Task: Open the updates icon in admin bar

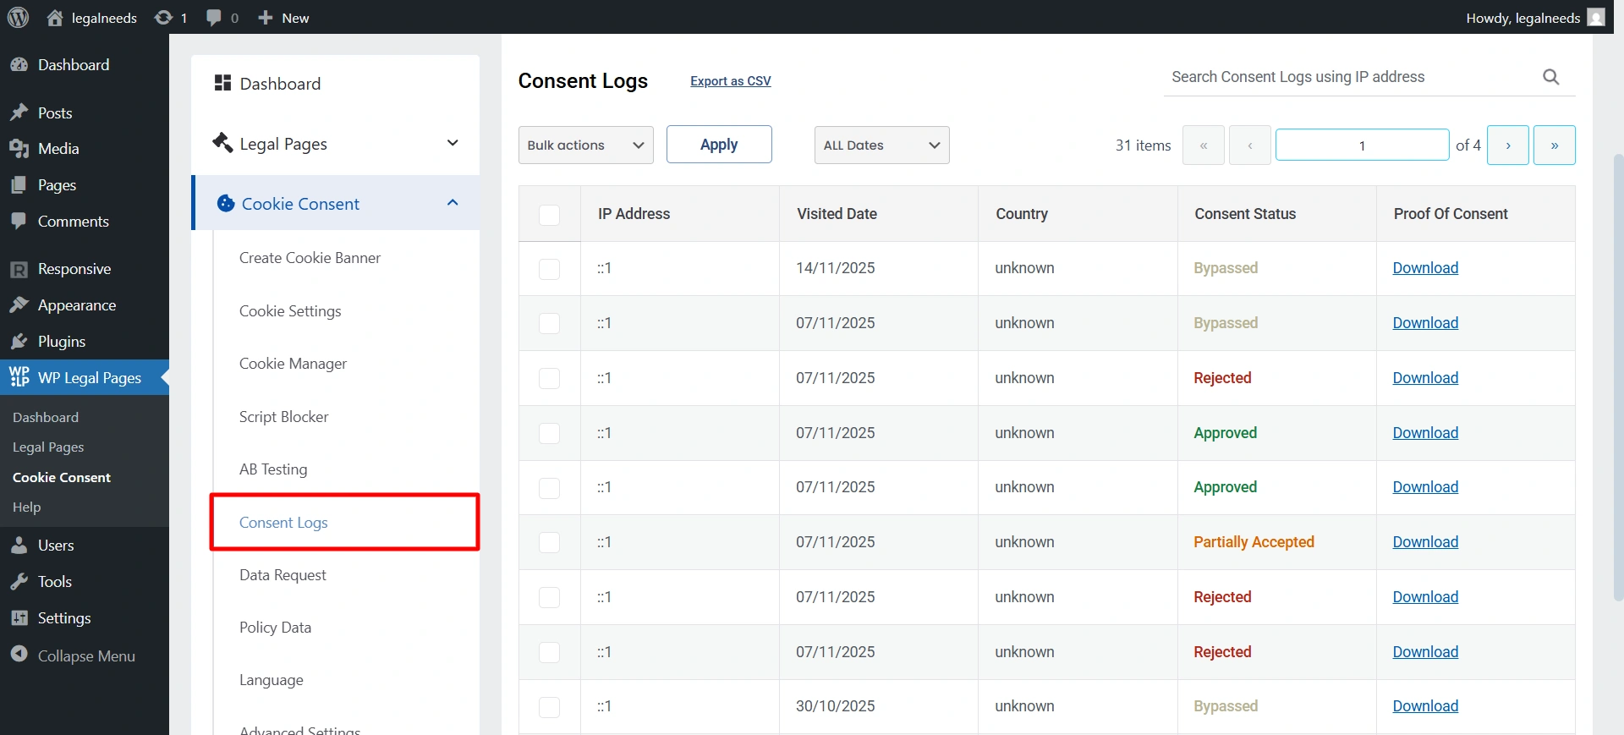Action: (x=164, y=18)
